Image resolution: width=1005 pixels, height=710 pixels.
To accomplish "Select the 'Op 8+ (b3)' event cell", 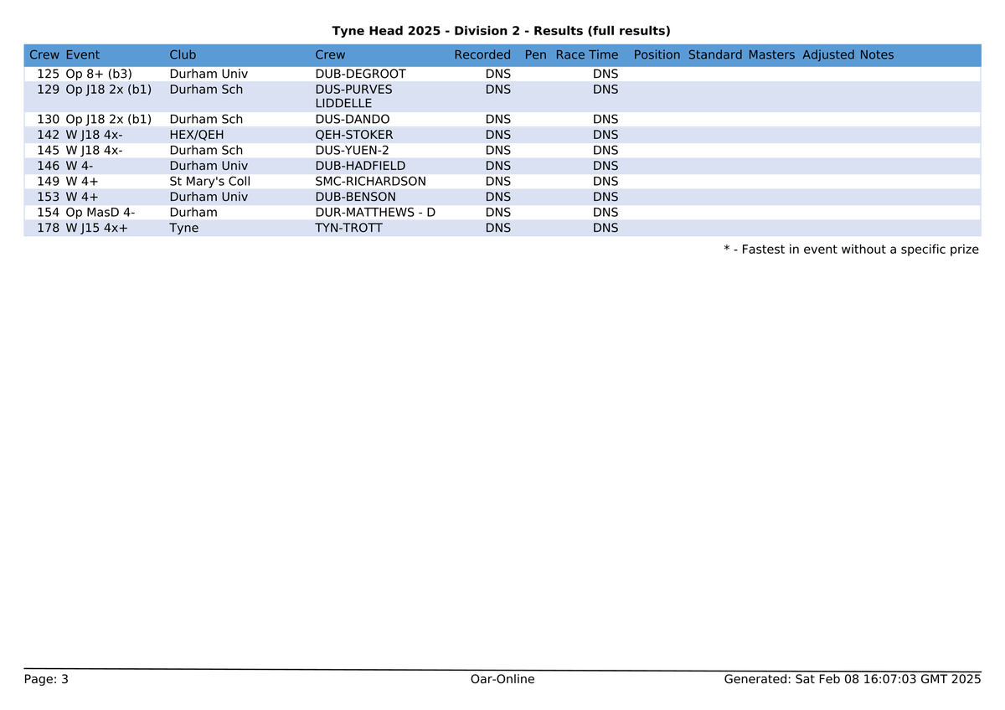I will (x=99, y=74).
